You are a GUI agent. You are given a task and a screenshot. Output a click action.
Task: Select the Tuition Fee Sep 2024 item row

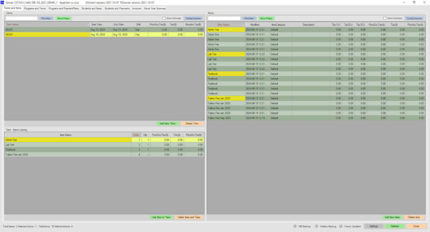coord(316,118)
